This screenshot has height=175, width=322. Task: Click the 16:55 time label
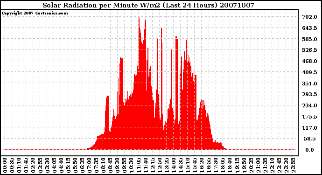click(209, 166)
